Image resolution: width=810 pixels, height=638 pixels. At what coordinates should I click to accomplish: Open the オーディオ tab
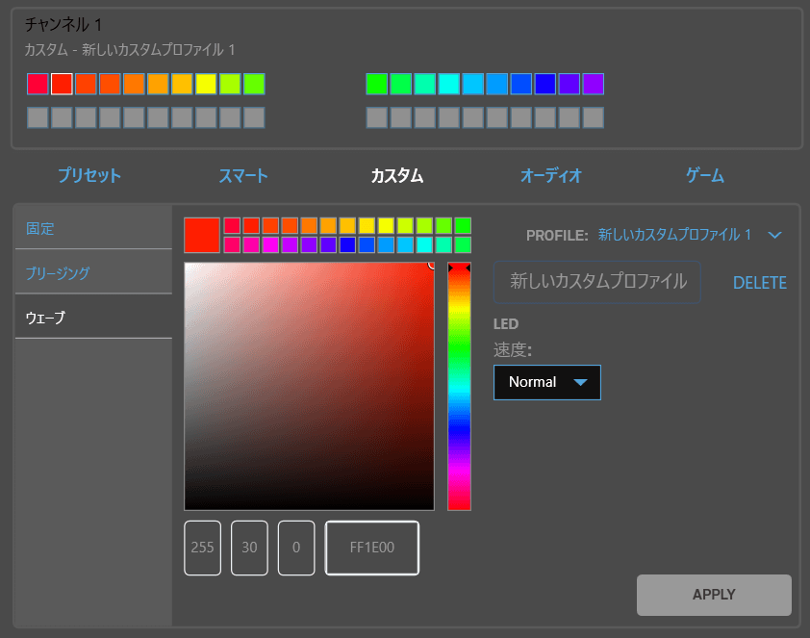(550, 176)
